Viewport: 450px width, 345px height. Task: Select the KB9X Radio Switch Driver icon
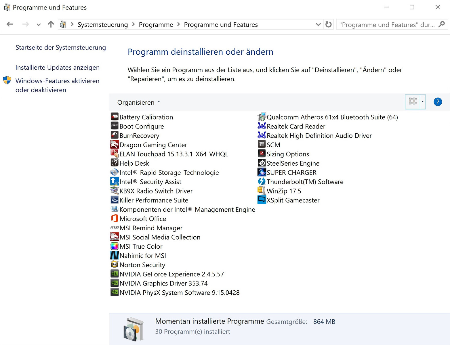point(115,190)
